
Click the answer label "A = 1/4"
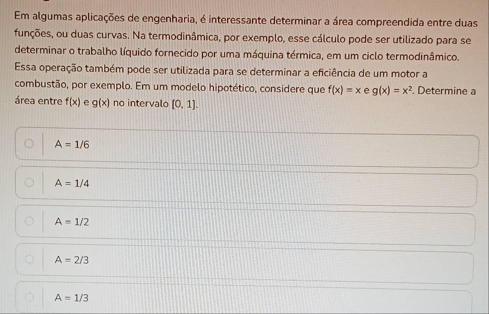click(73, 183)
